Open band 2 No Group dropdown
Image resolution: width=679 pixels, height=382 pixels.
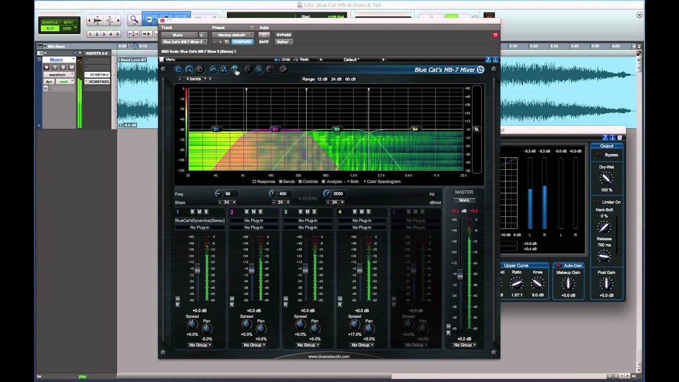point(254,345)
